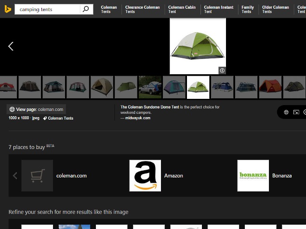
Task: Click Refine your search heading text
Action: point(68,212)
